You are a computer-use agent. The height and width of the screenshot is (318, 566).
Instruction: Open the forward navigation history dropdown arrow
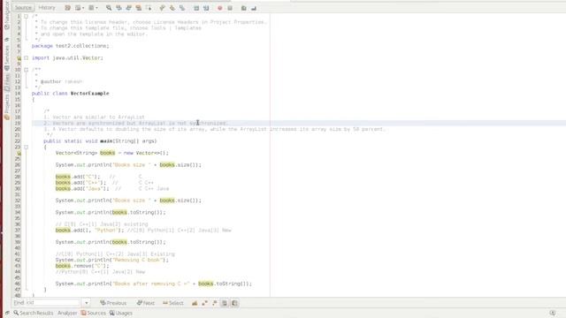[96, 8]
